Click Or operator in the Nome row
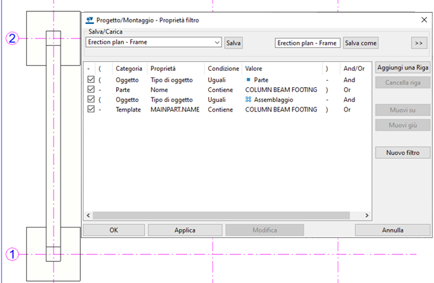 pyautogui.click(x=347, y=90)
